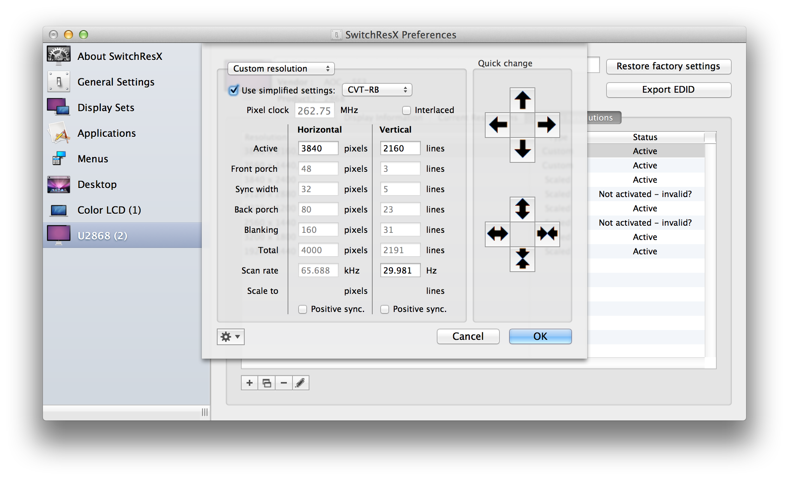The height and width of the screenshot is (480, 789).
Task: Click the pencil edit resolution icon
Action: pos(300,383)
